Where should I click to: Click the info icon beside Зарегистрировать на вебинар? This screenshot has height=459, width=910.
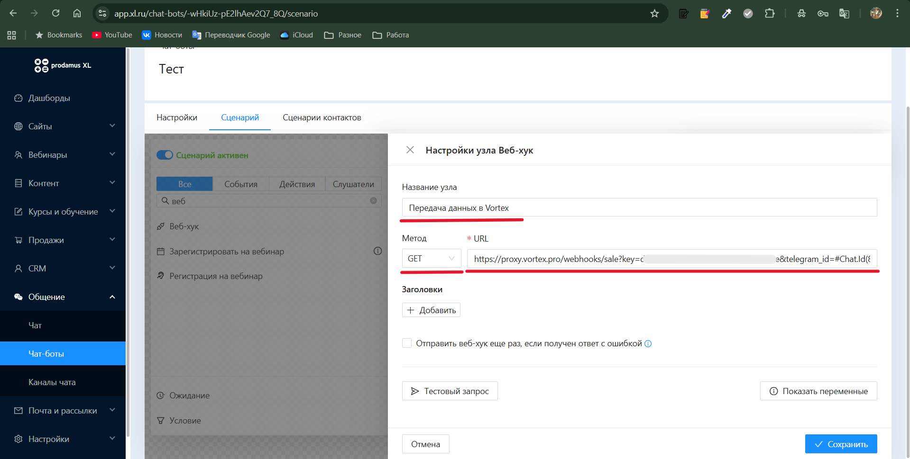(377, 251)
